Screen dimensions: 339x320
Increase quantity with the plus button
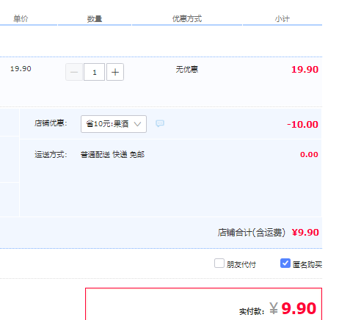(115, 72)
